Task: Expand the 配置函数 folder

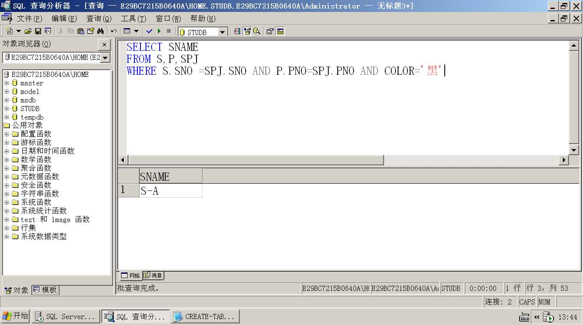Action: click(x=6, y=134)
